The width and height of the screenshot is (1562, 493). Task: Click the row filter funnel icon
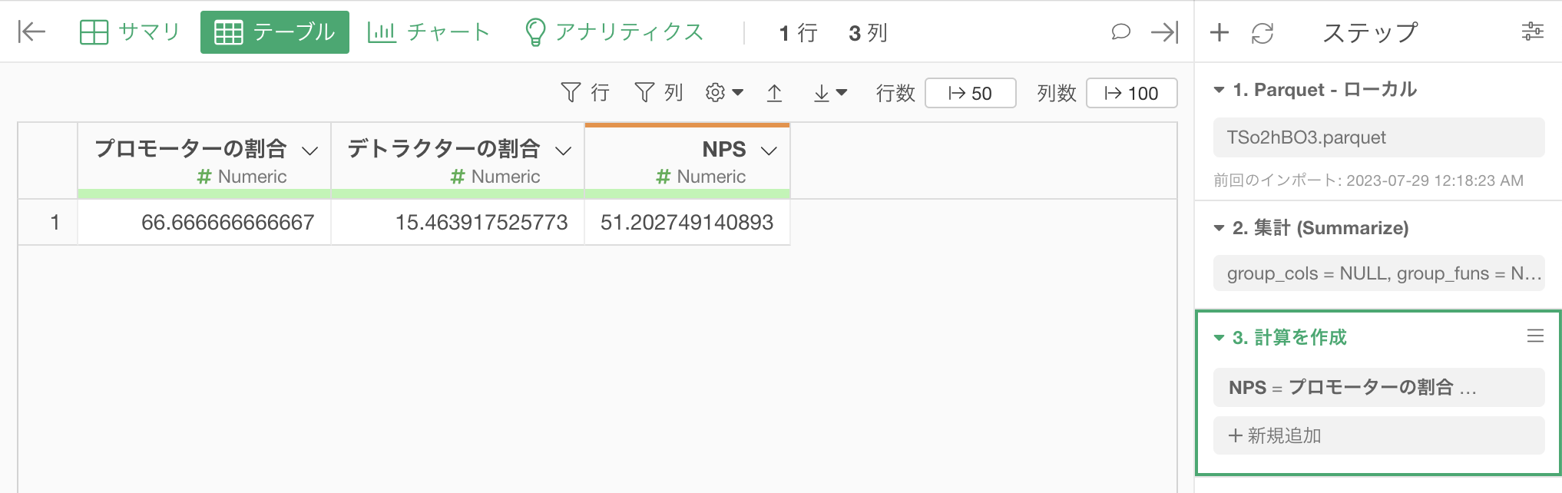point(571,93)
